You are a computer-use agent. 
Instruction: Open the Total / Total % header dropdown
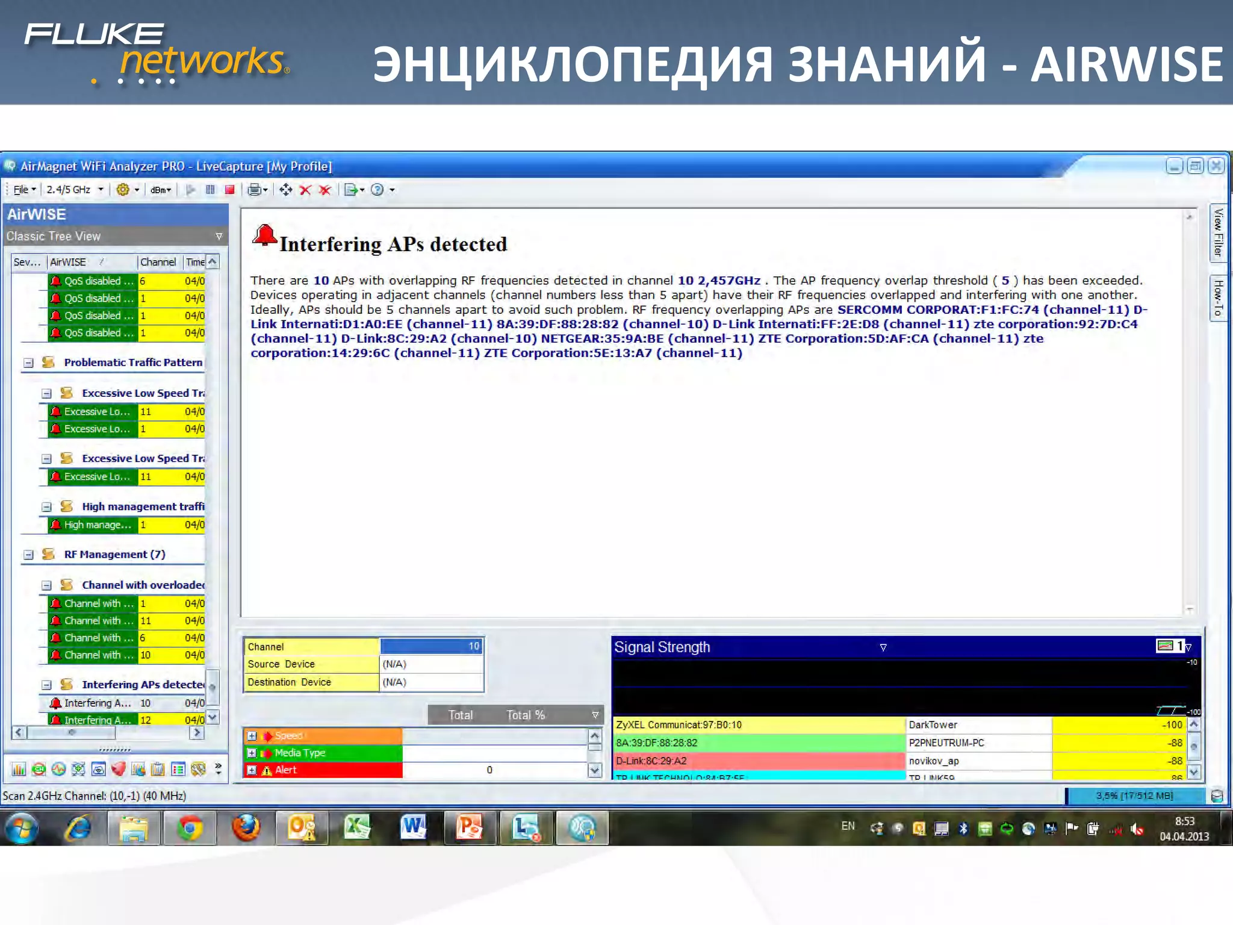595,715
